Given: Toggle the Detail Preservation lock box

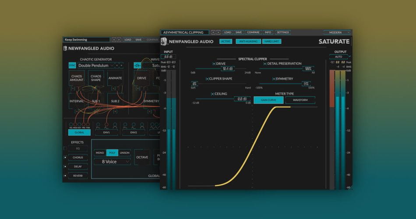Looking at the screenshot, I should pos(265,64).
